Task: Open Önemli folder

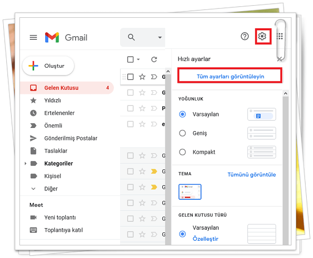Action: [x=53, y=125]
